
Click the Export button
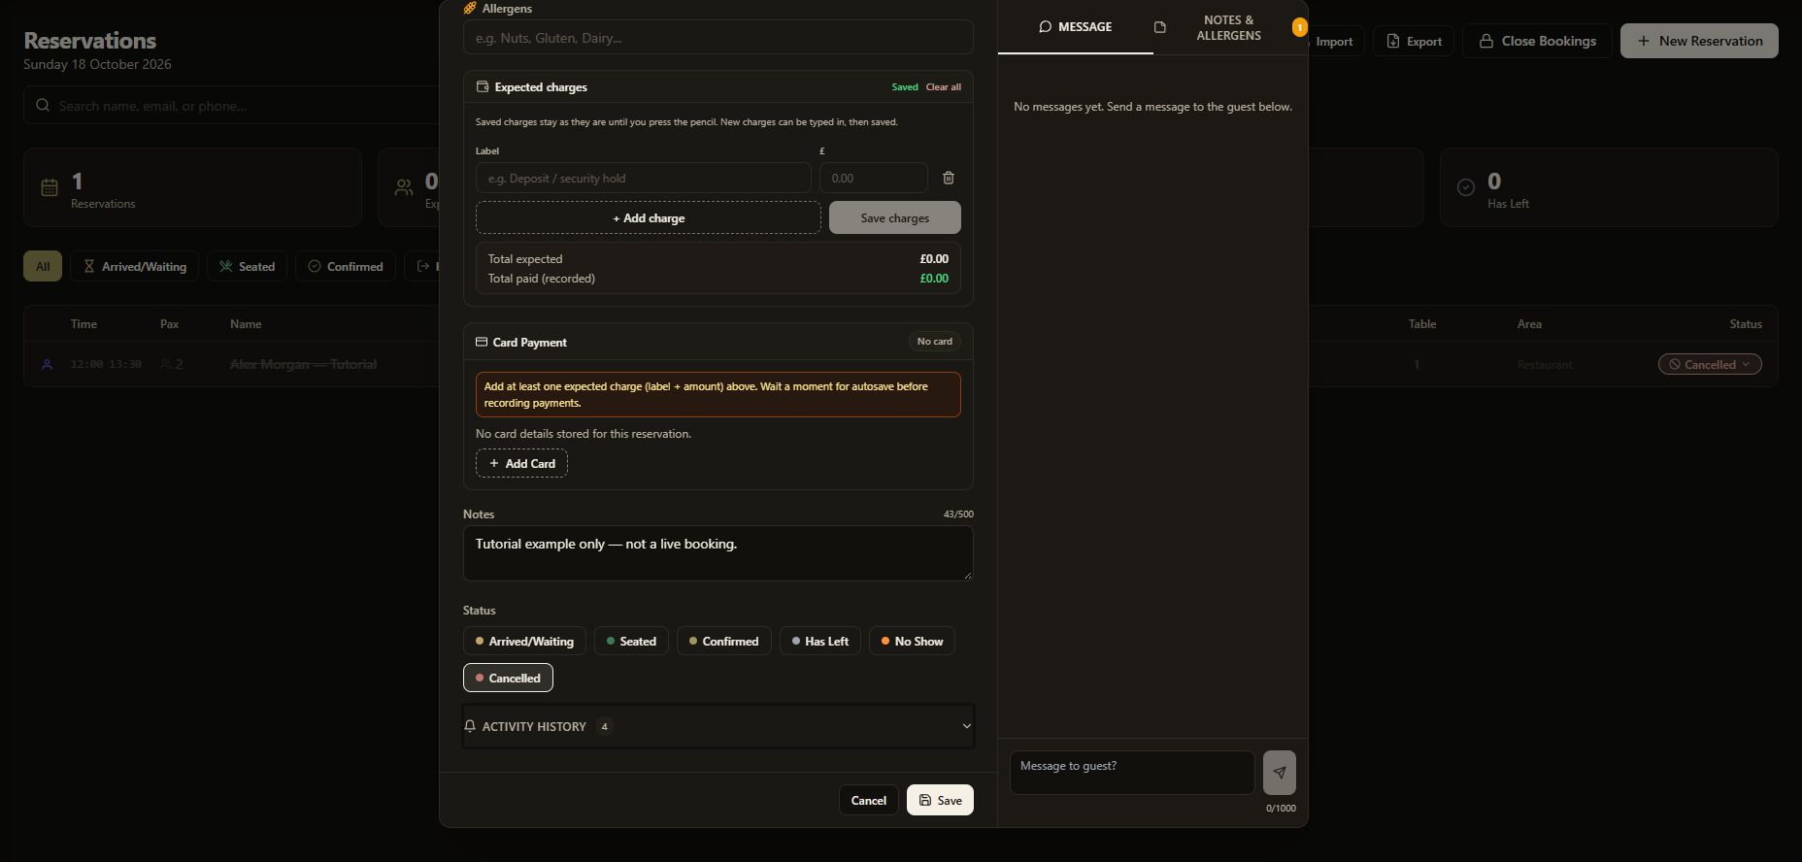coord(1413,41)
